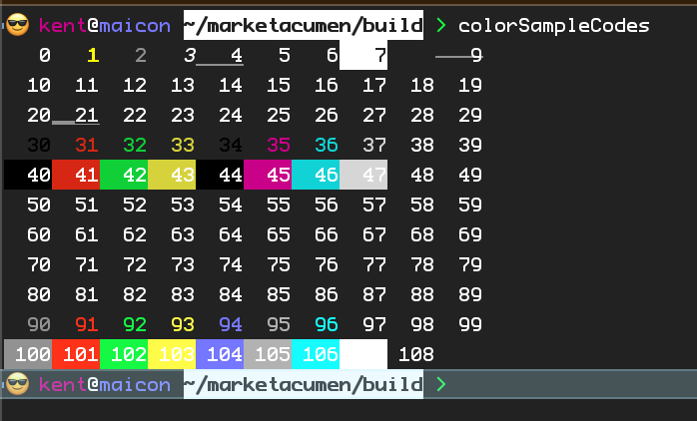This screenshot has height=421, width=697.
Task: Click the bottom prompt path ~/marketacumen/build
Action: [x=304, y=384]
